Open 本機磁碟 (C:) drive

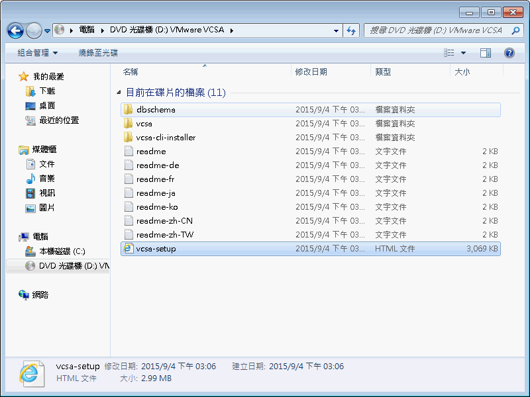coord(62,251)
